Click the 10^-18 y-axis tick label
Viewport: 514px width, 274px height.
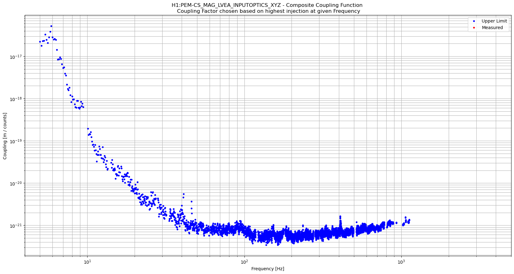(16, 99)
